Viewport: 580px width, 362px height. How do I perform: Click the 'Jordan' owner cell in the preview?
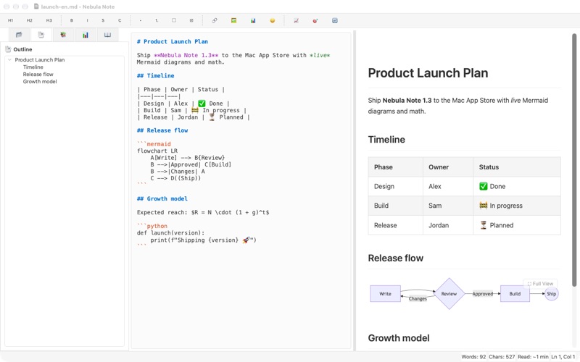448,225
